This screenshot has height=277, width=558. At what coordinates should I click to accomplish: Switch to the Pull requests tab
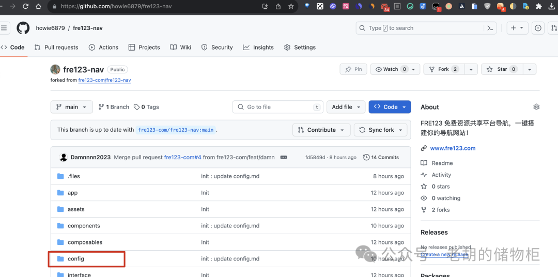click(x=56, y=48)
